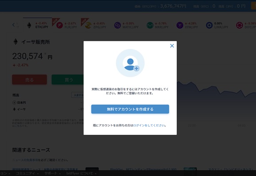Screen dimensions: 256x176
Task: Select the XYM/JPY currency icon
Action: (x=180, y=25)
